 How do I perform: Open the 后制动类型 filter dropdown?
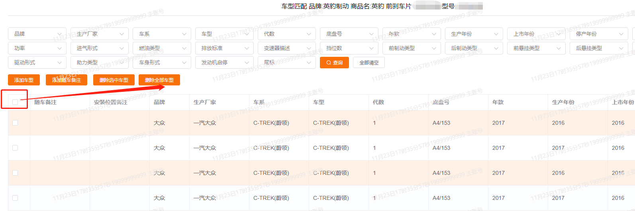click(x=474, y=48)
